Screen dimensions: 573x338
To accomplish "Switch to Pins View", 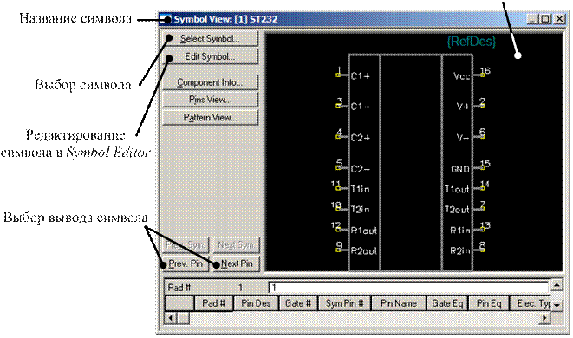I will [210, 100].
